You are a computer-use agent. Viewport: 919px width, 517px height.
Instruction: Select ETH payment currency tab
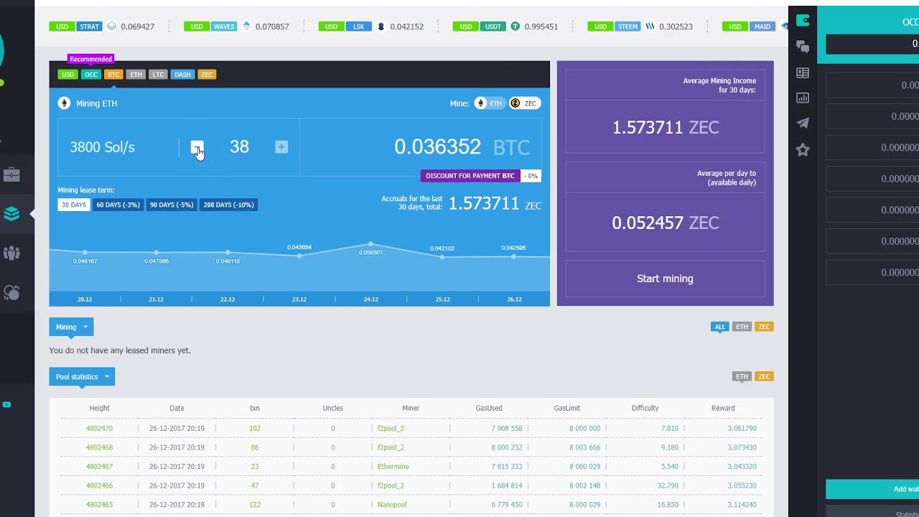(136, 75)
